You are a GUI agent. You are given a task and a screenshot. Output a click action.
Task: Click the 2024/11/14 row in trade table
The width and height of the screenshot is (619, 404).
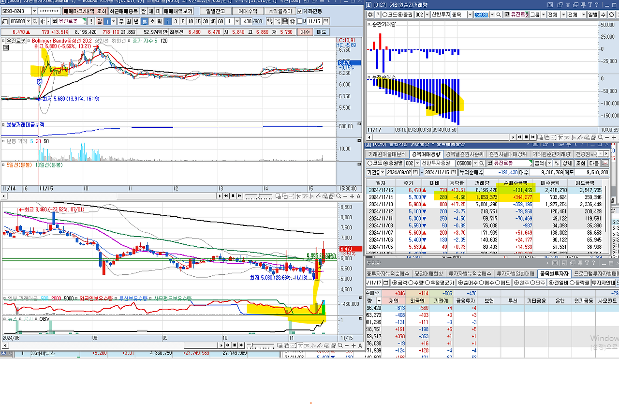click(x=485, y=197)
